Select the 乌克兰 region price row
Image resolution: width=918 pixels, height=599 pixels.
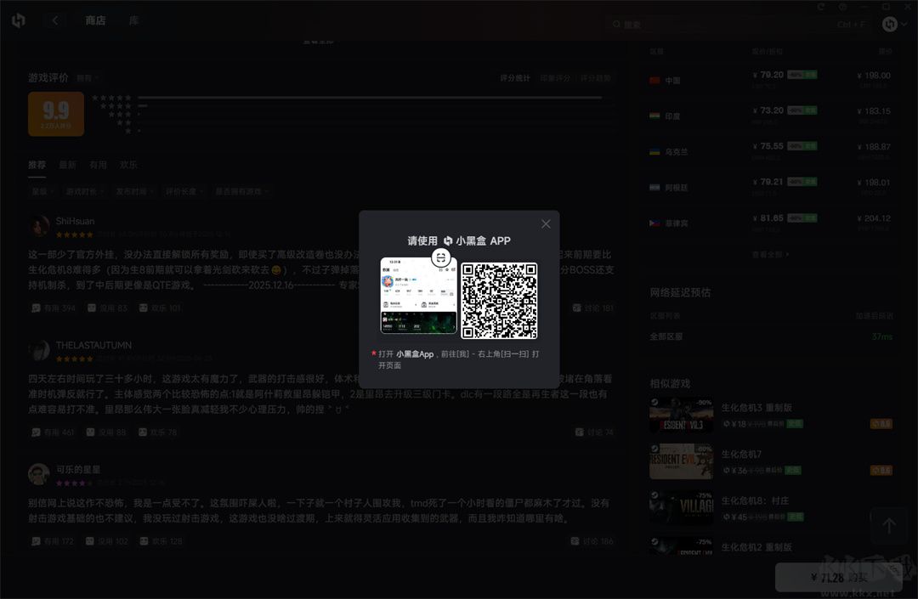click(x=770, y=151)
